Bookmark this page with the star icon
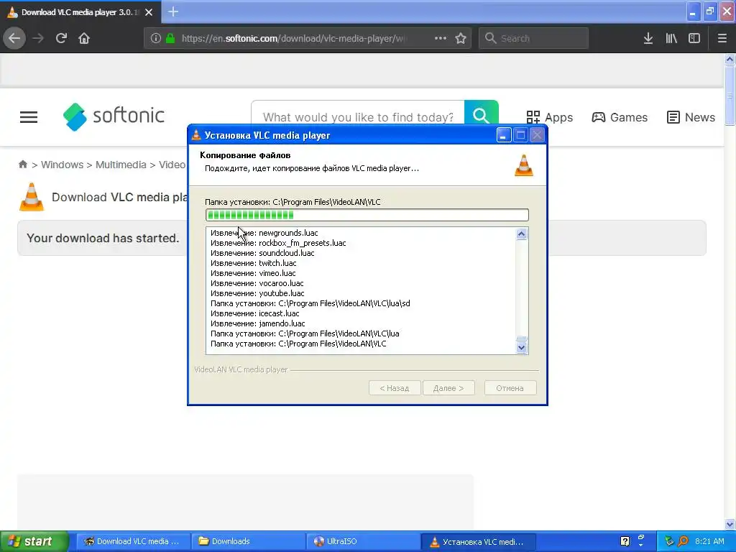The width and height of the screenshot is (736, 552). [x=461, y=39]
